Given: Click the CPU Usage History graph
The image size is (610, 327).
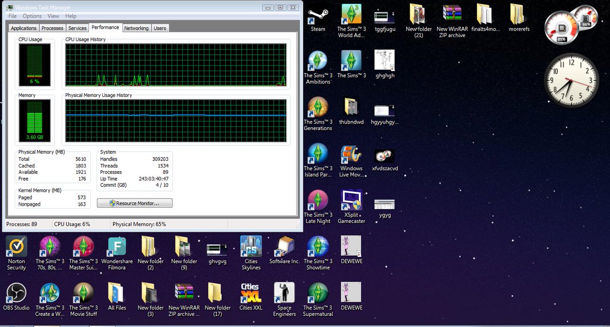Looking at the screenshot, I should pos(175,64).
